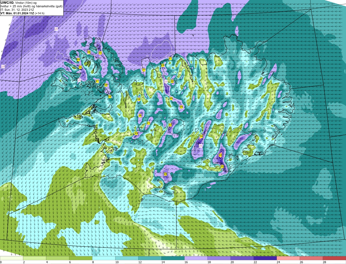Viewport: 346px width, 264px height.
Task: Click the 12–14 m/s teal legend swatch
Action: tap(150, 258)
